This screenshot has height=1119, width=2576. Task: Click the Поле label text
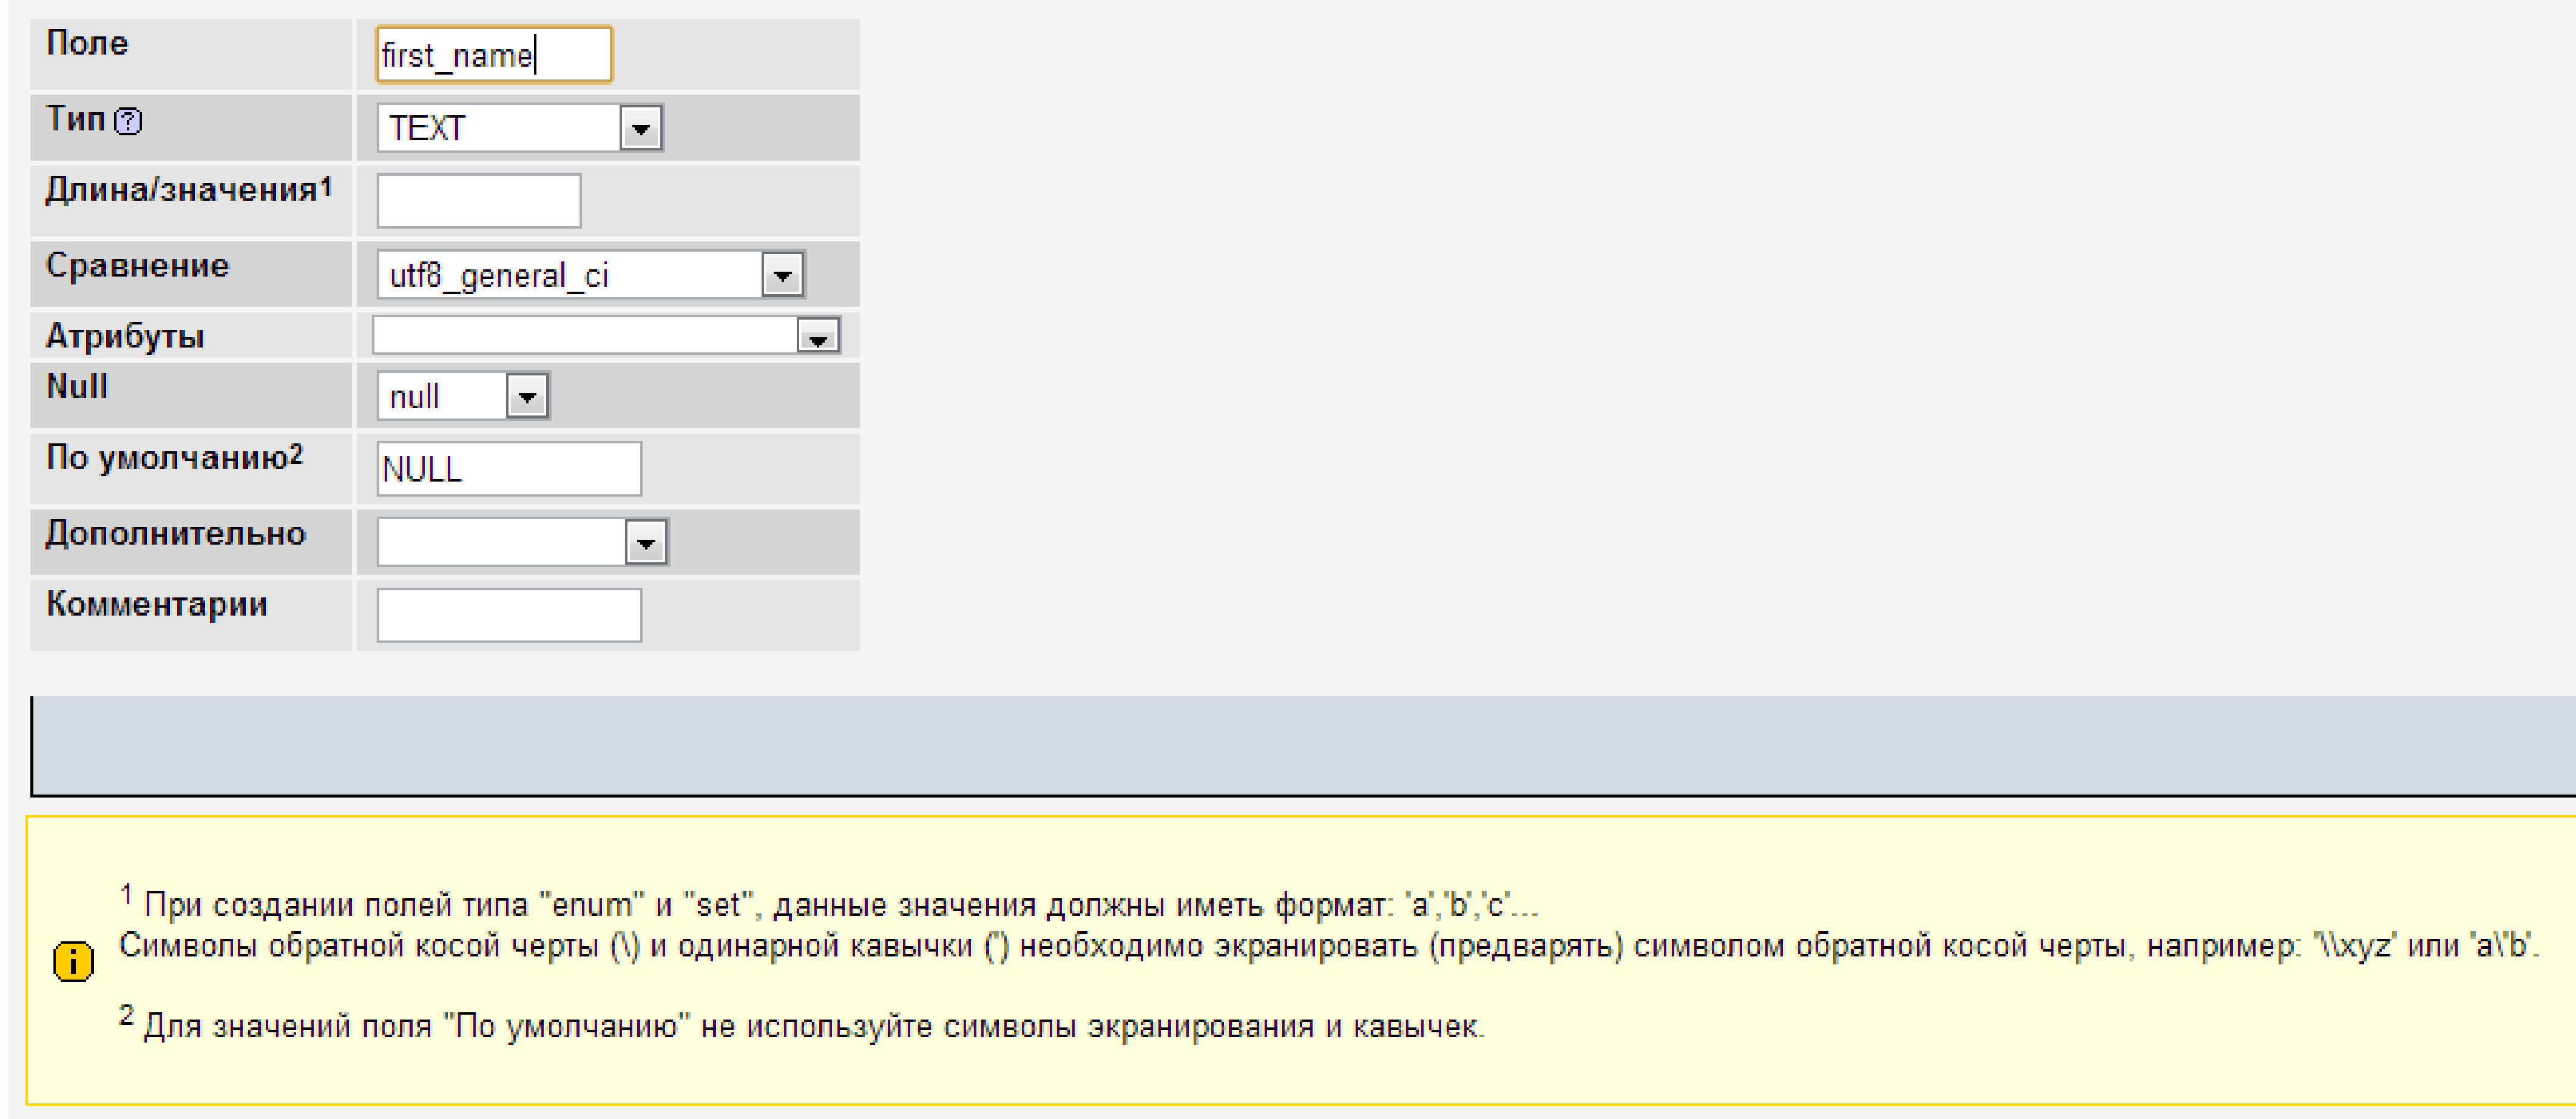pyautogui.click(x=88, y=43)
